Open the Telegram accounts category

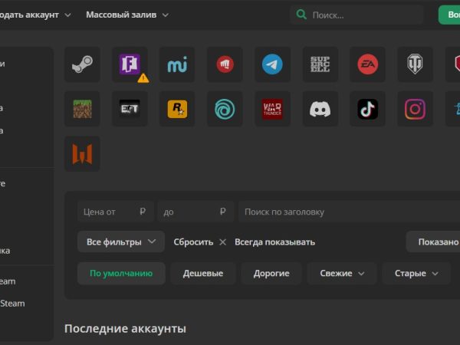point(272,64)
